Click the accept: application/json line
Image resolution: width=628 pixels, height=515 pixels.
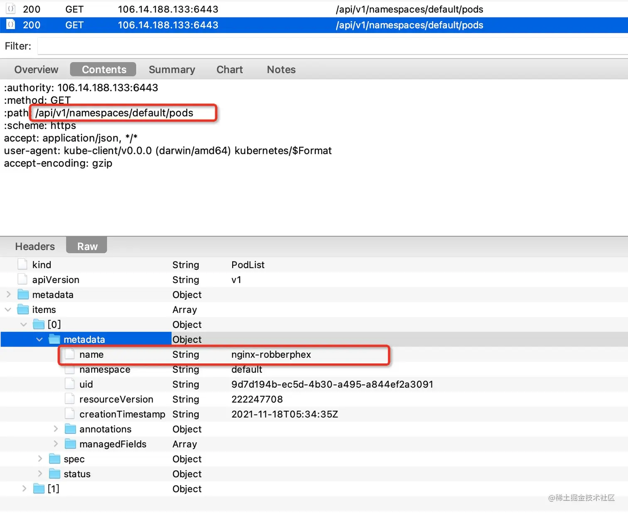[71, 138]
